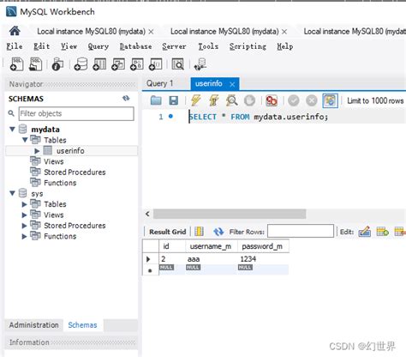Go to the Workbench home screen icon
The width and height of the screenshot is (406, 357).
(15, 31)
